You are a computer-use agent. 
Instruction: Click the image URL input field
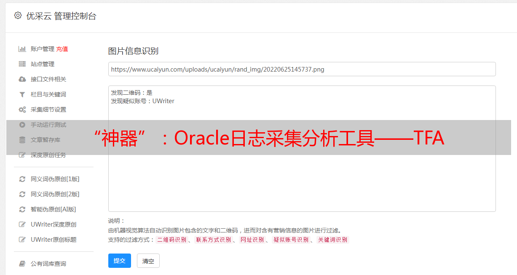[302, 69]
